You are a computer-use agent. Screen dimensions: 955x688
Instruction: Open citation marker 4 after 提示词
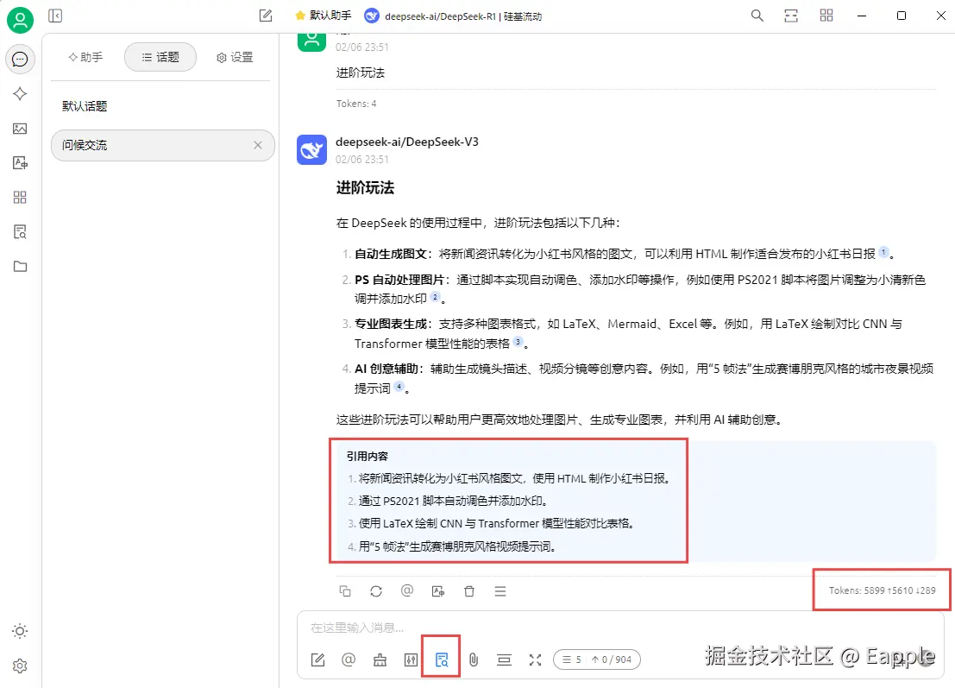coord(399,387)
